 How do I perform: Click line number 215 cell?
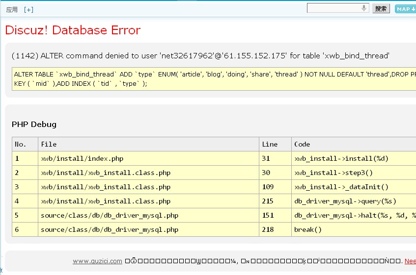point(275,201)
